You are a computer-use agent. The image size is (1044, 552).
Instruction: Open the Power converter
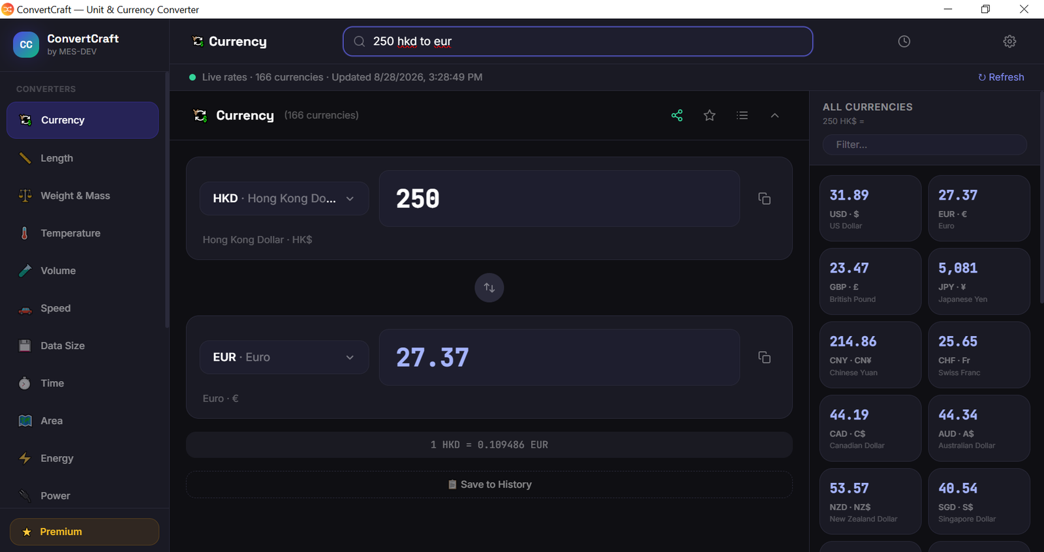[x=83, y=496]
